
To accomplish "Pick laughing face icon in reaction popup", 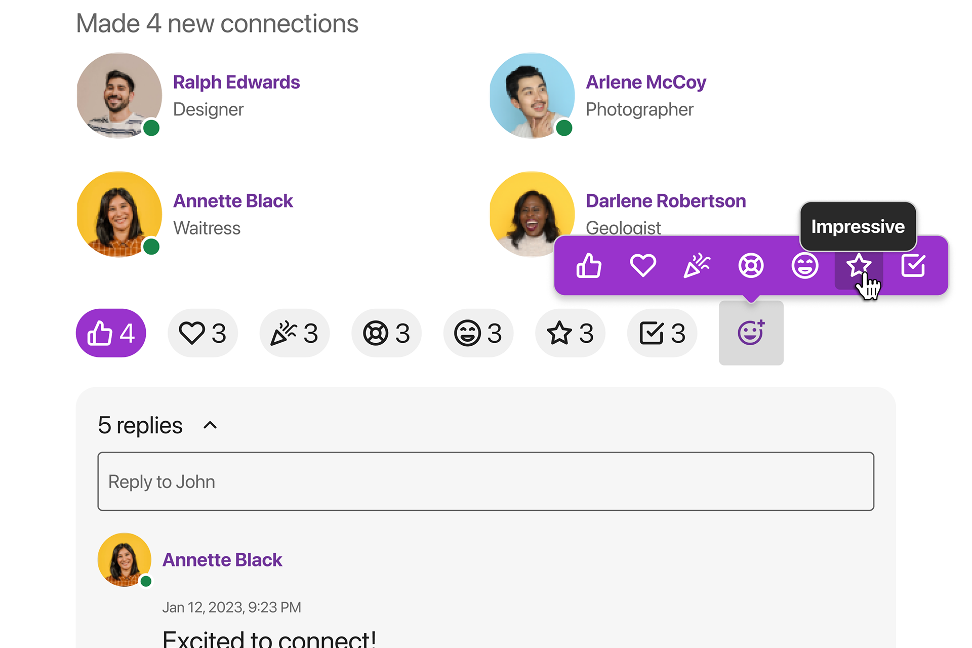I will 805,265.
